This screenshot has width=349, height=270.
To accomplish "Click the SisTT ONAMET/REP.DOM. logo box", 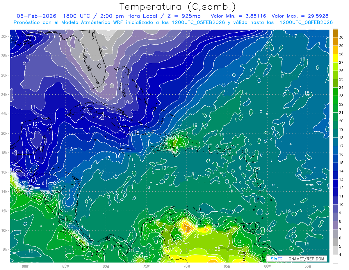I will (x=296, y=259).
